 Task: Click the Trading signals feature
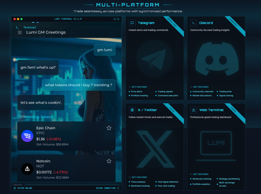tap(165, 91)
